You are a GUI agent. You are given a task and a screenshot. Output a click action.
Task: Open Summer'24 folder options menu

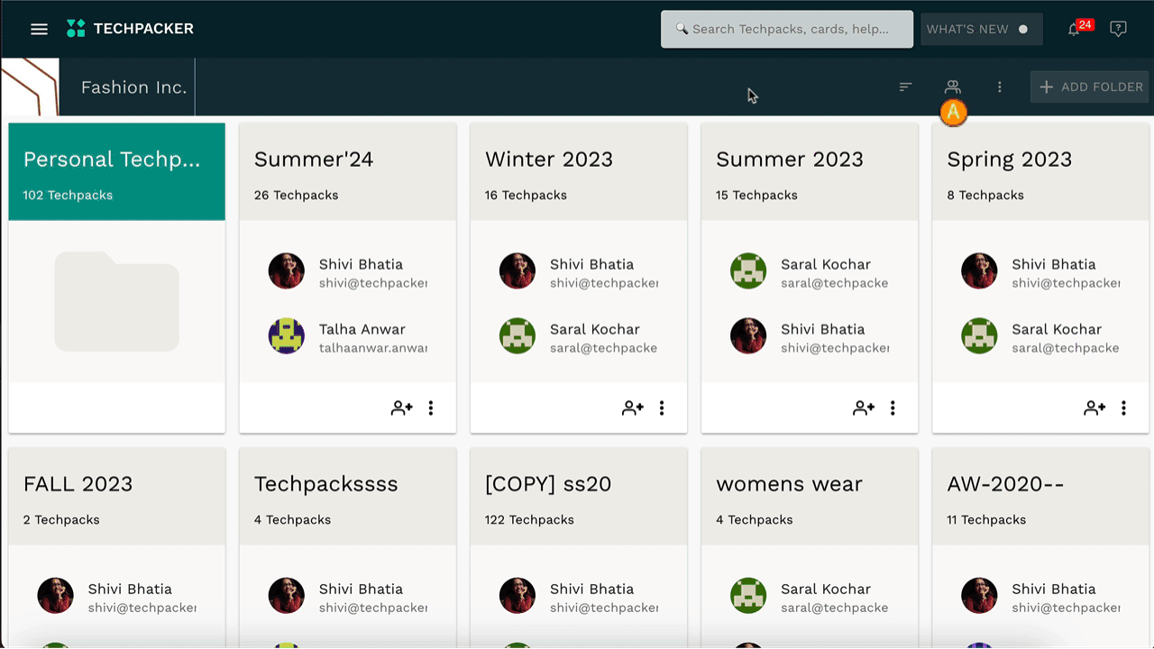(x=431, y=408)
